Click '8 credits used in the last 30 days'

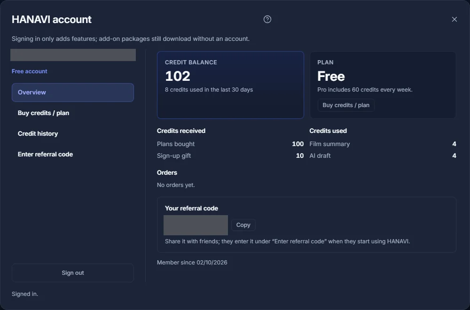point(209,90)
